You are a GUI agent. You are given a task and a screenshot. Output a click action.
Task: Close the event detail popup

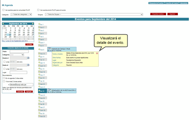tap(97, 53)
